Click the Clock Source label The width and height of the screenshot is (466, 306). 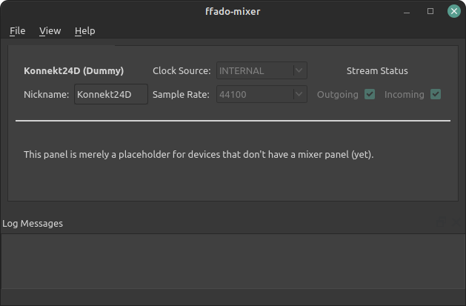(182, 71)
